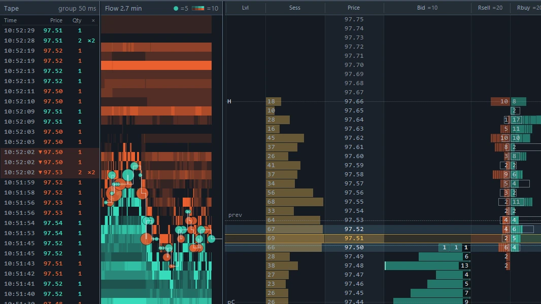Click the 'pC' marker at 97.44

pos(231,301)
